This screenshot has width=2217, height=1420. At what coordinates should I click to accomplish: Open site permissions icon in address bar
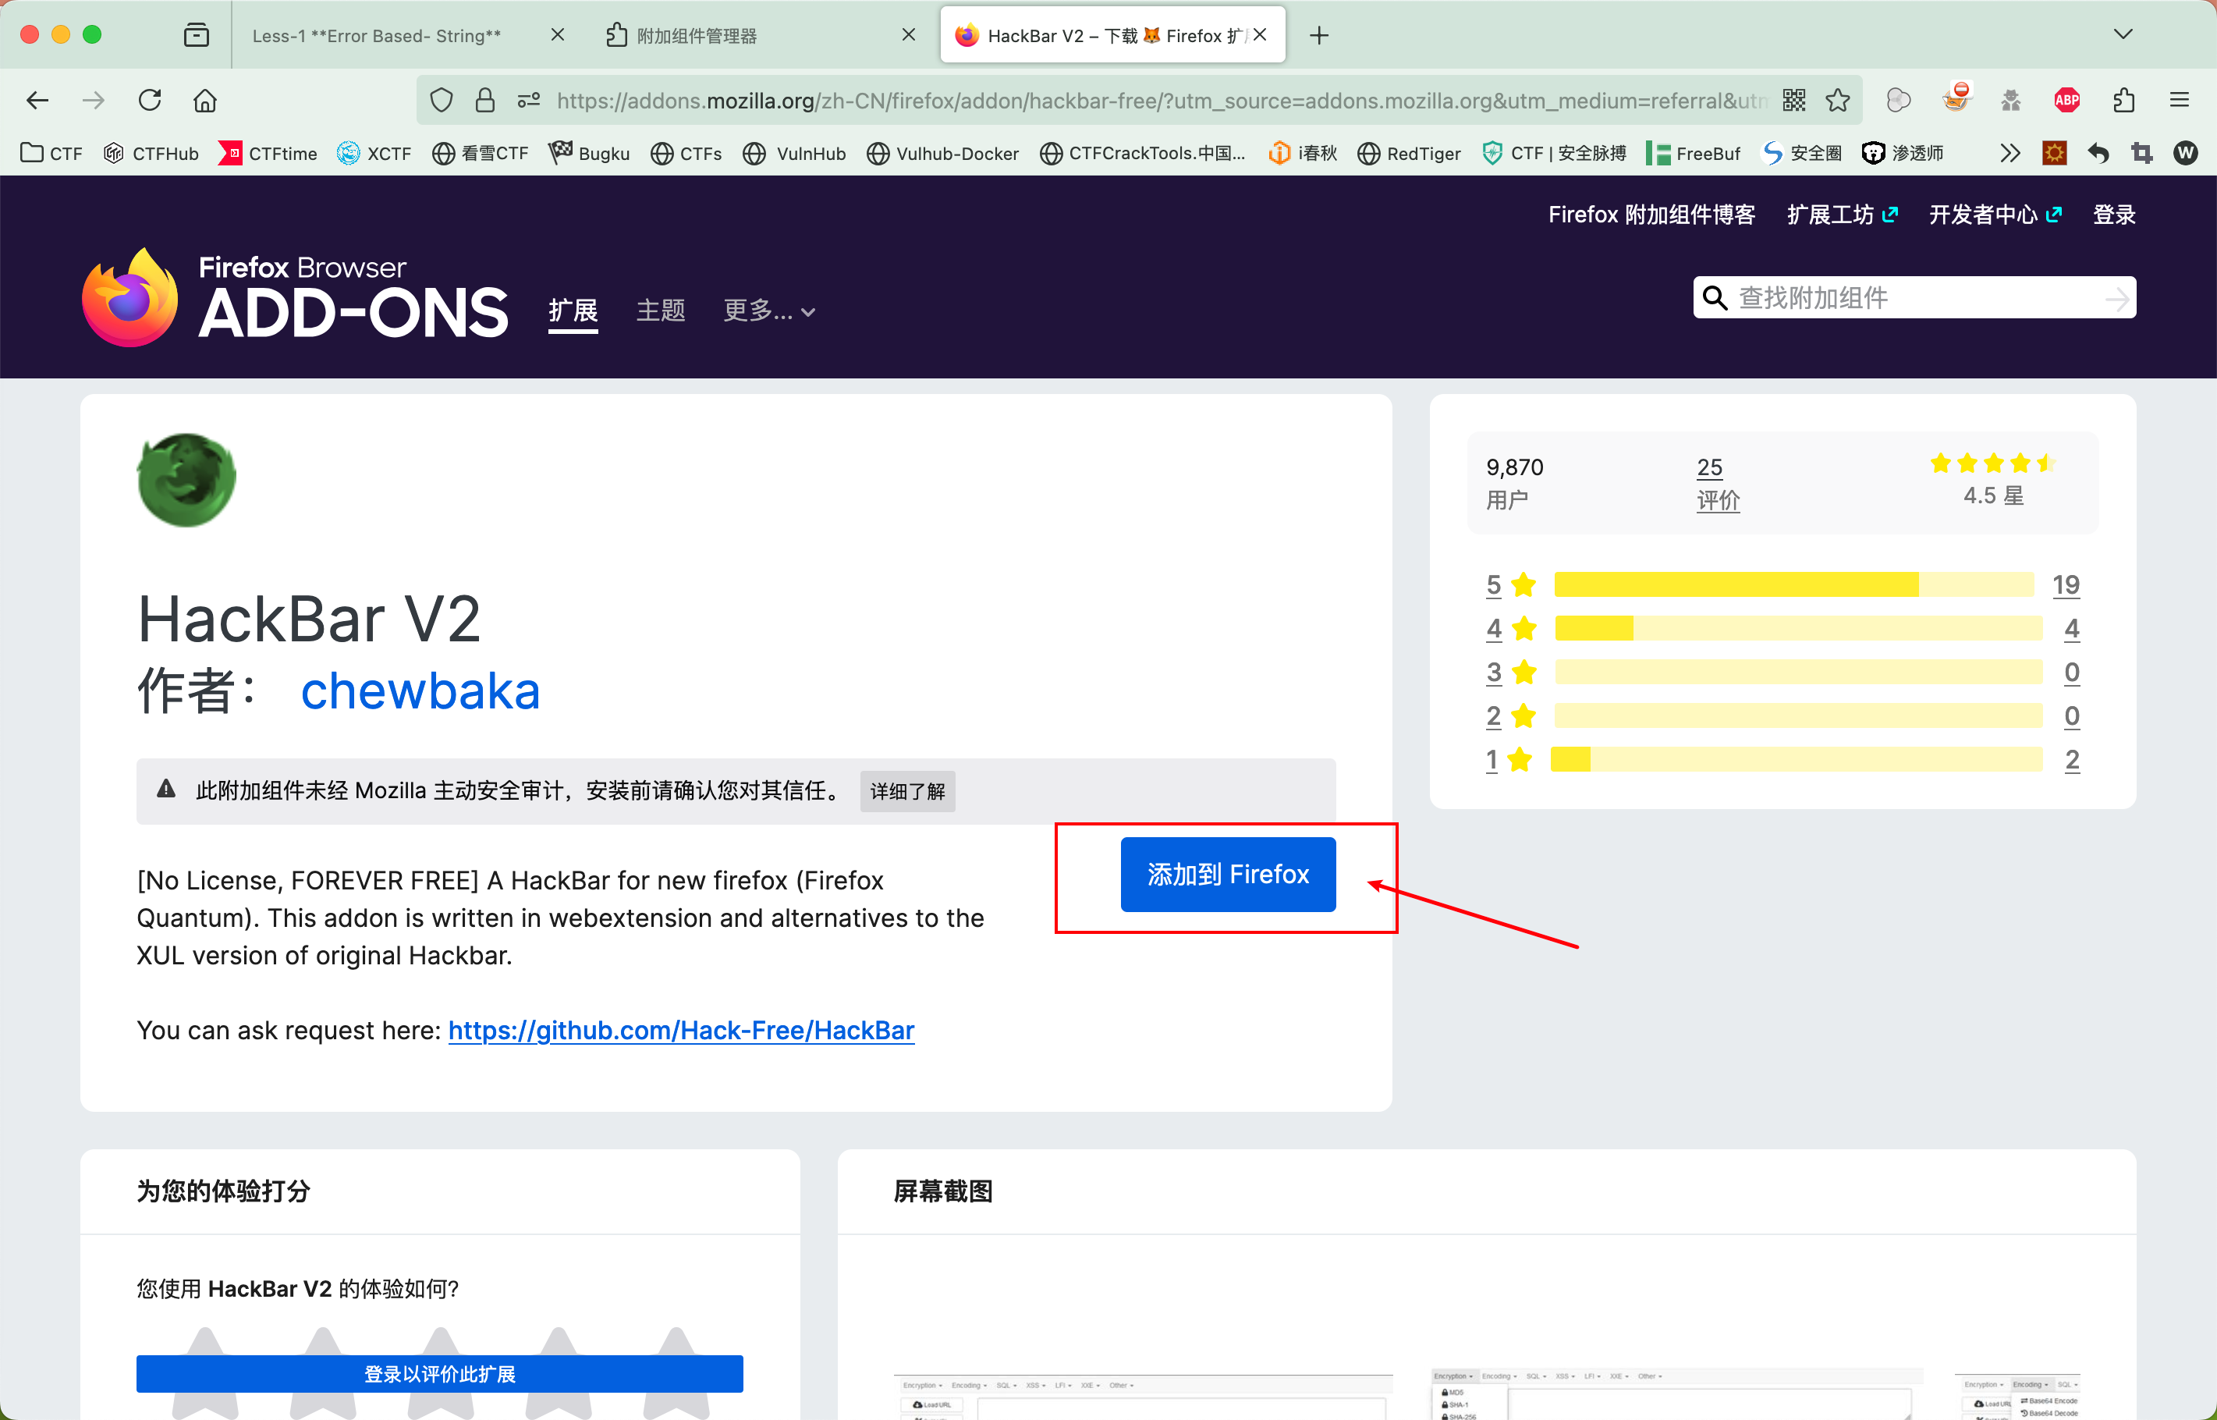pos(528,101)
